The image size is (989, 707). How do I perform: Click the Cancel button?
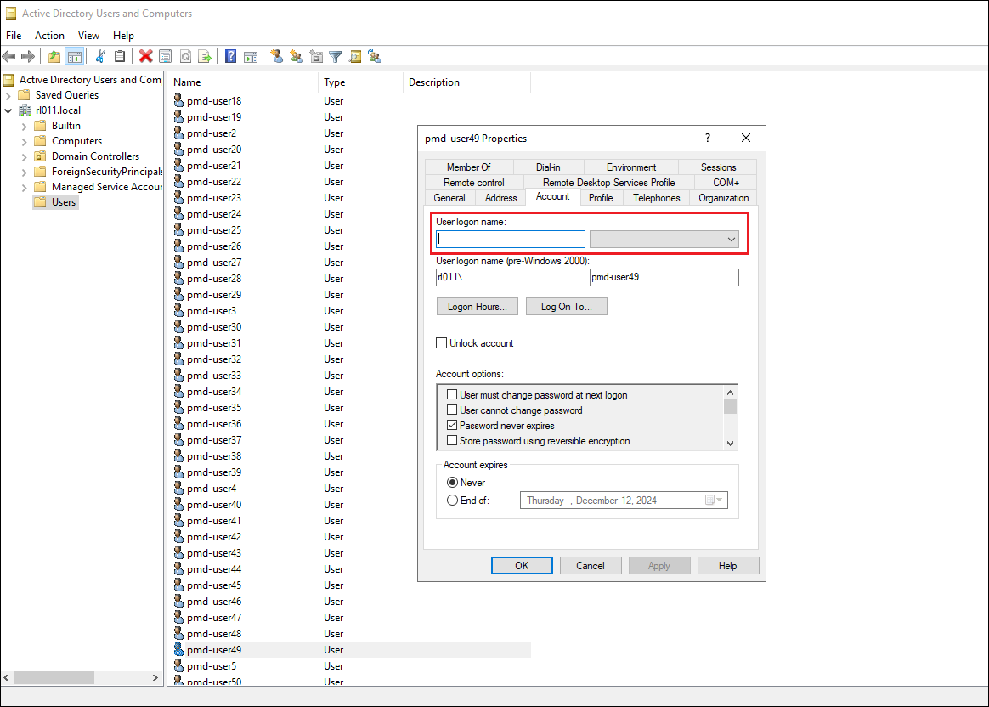(x=591, y=566)
